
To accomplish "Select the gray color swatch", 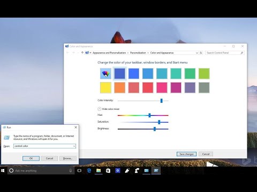I will click(204, 87).
